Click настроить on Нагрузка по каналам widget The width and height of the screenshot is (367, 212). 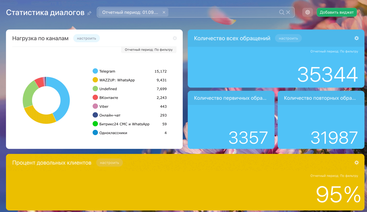[x=86, y=38]
